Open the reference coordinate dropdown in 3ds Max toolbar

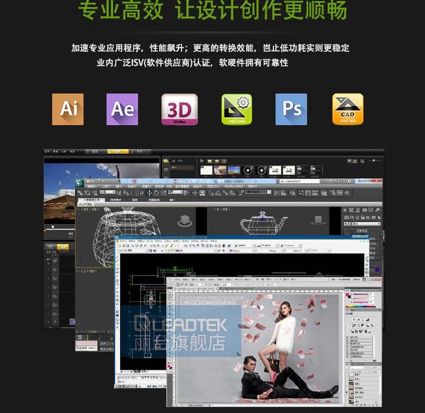coord(175,192)
